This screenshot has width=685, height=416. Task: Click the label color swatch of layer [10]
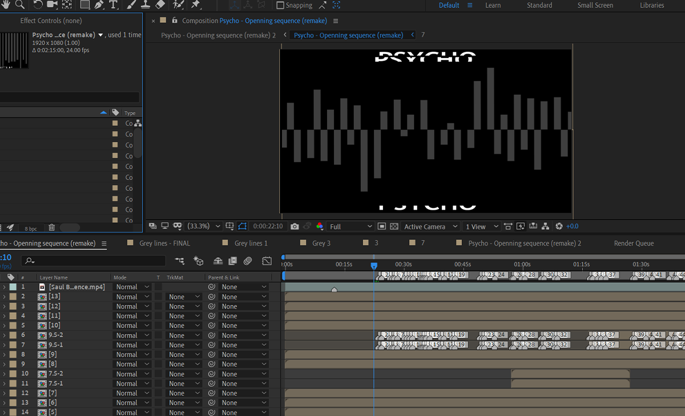(x=13, y=325)
